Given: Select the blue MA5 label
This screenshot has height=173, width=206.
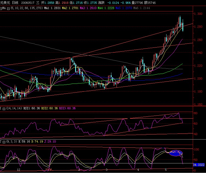Looking at the screenshot, I should [x=124, y=8].
